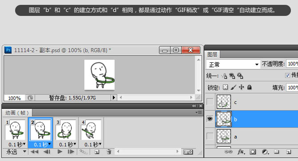The image size is (298, 161).
Task: Click the opacity 不透明度 value field
Action: click(292, 64)
